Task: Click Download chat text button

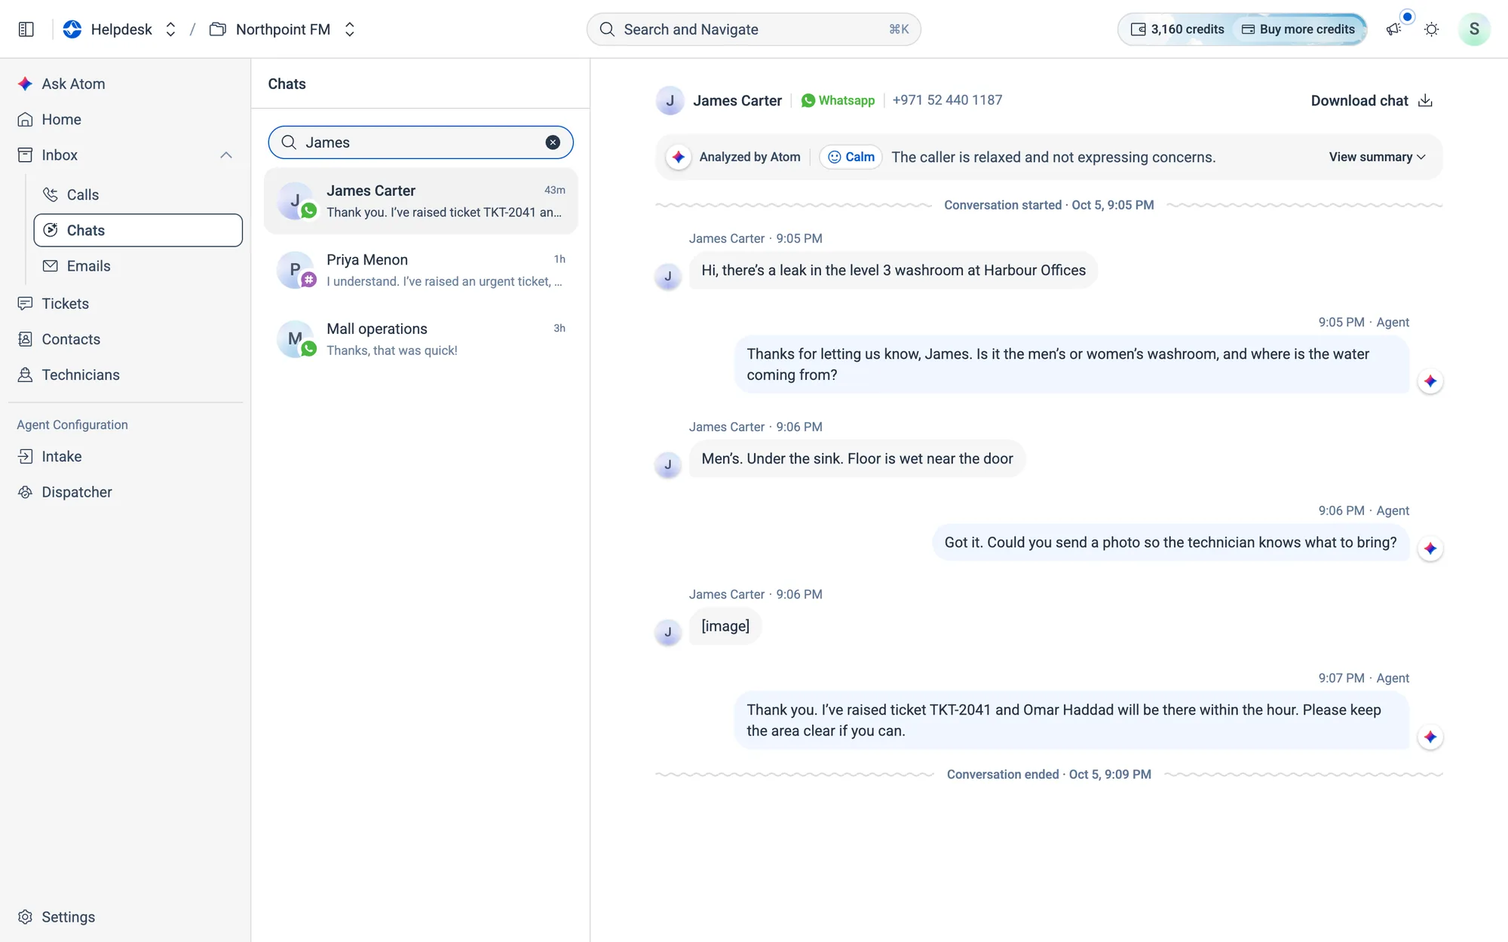Action: pyautogui.click(x=1359, y=101)
